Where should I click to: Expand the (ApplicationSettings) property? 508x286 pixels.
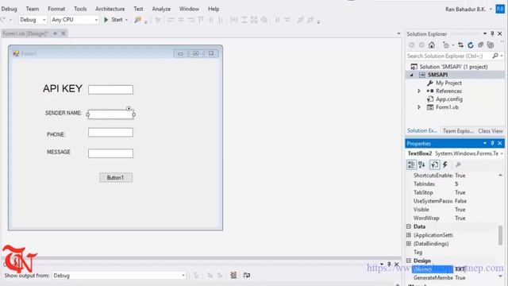click(409, 235)
